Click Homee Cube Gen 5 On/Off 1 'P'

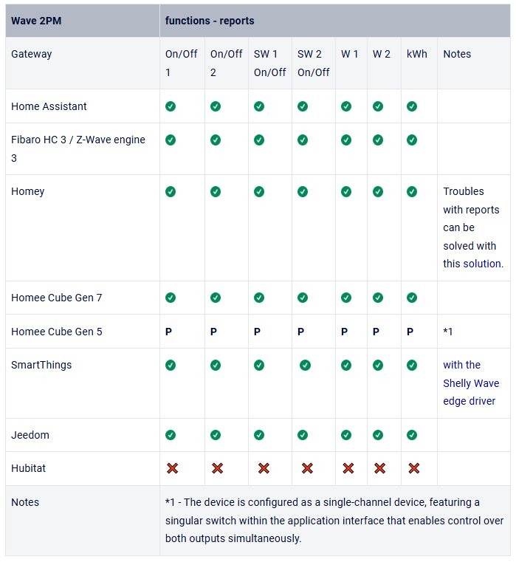point(168,332)
